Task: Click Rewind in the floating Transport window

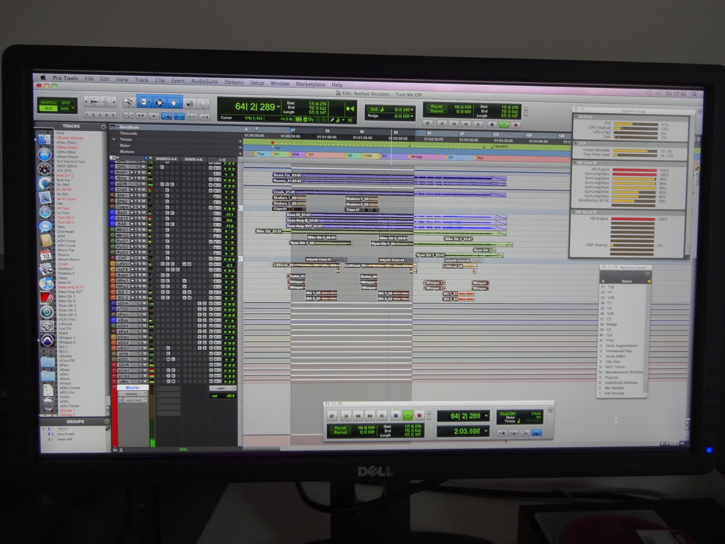Action: [358, 415]
